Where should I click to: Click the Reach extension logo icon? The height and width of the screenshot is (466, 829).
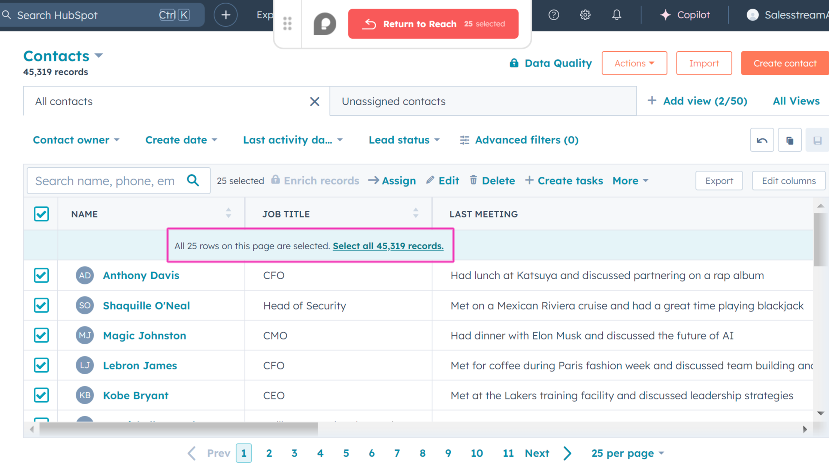click(x=324, y=24)
